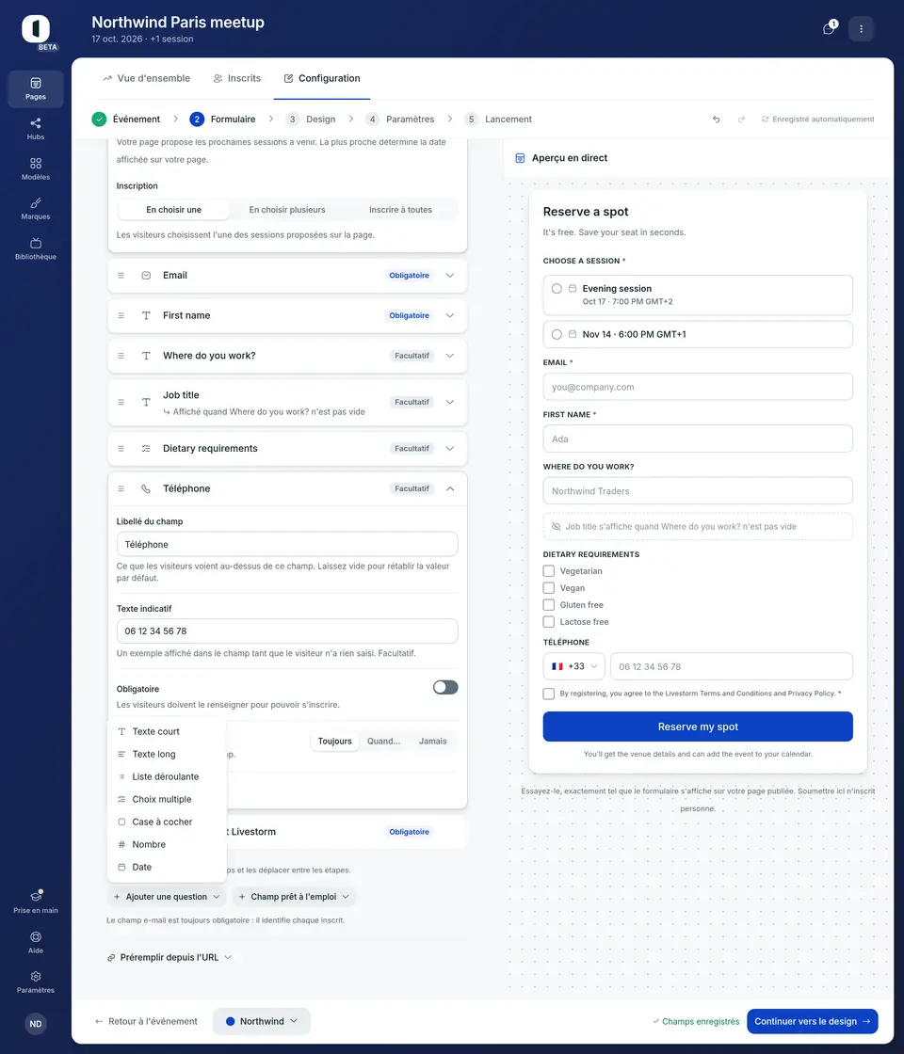904x1054 pixels.
Task: Select the En choisir plusieurs option
Action: (x=287, y=210)
